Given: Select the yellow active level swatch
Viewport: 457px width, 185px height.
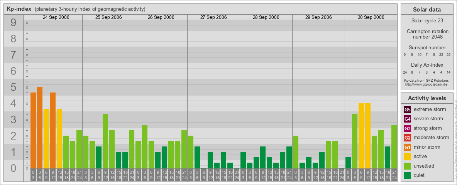Looking at the screenshot, I should click(x=407, y=156).
